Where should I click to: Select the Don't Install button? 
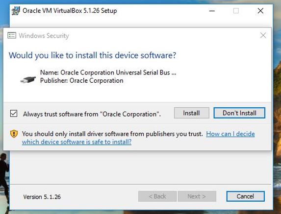[239, 113]
